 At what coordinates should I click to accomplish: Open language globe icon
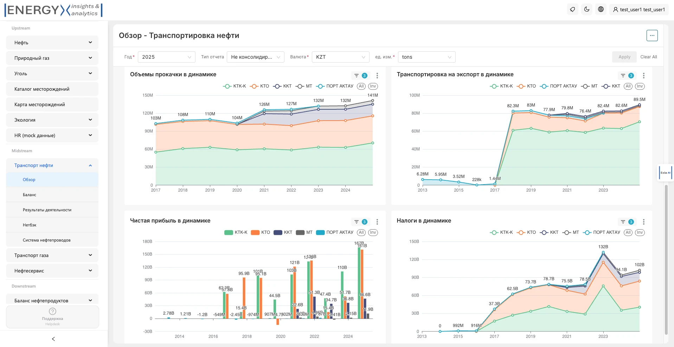pos(601,9)
